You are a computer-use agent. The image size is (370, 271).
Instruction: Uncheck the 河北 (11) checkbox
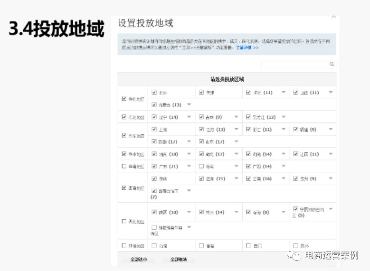pos(248,92)
